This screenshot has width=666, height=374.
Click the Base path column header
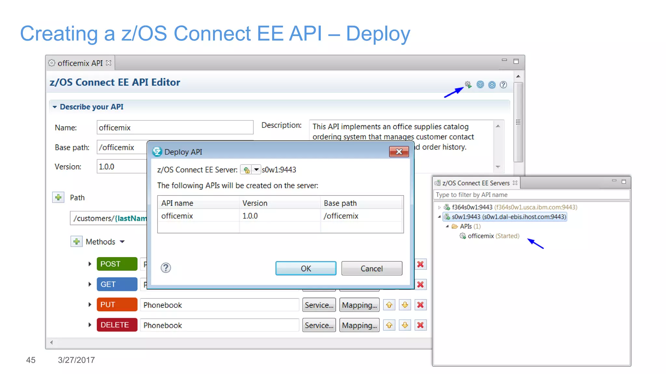click(361, 203)
